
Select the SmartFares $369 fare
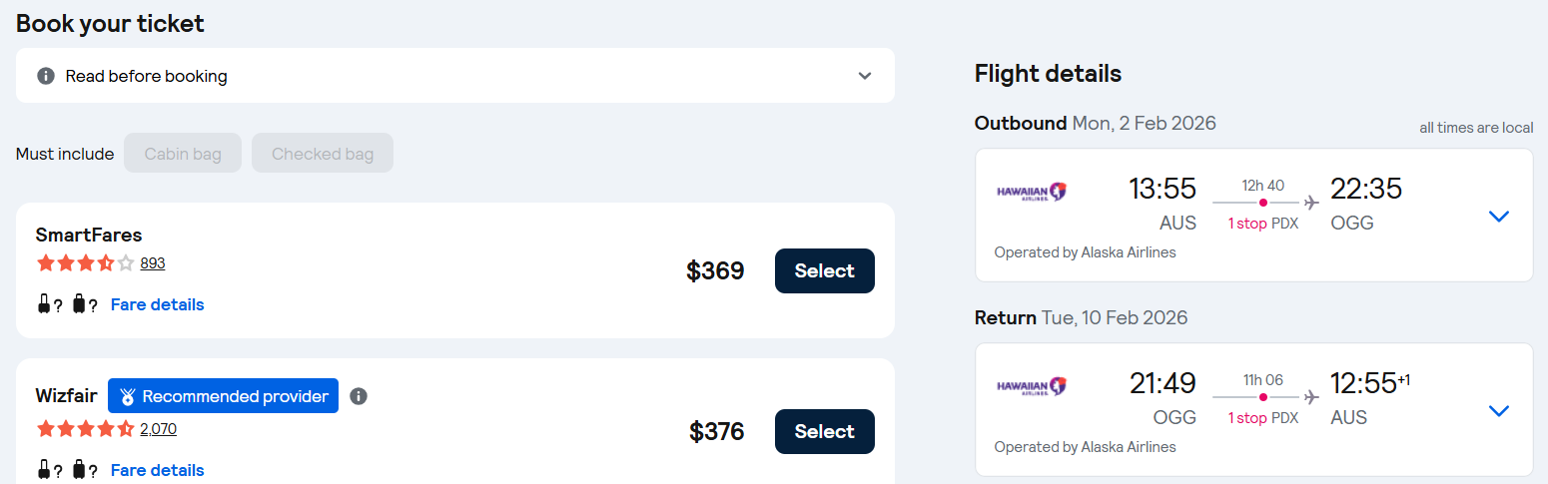pyautogui.click(x=824, y=270)
